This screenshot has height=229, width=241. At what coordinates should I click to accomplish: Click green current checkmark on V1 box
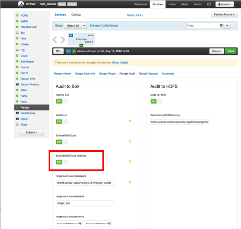click(x=81, y=45)
